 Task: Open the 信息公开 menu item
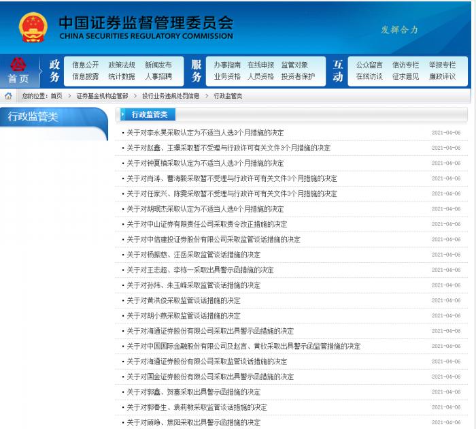pyautogui.click(x=86, y=65)
